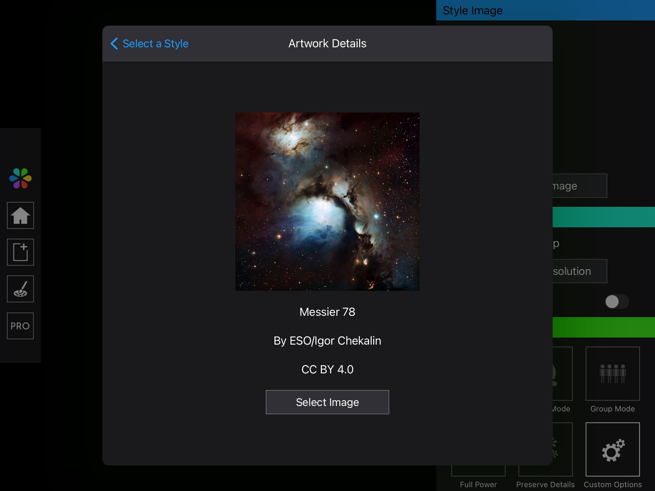
Task: Click the green section bar
Action: [604, 327]
